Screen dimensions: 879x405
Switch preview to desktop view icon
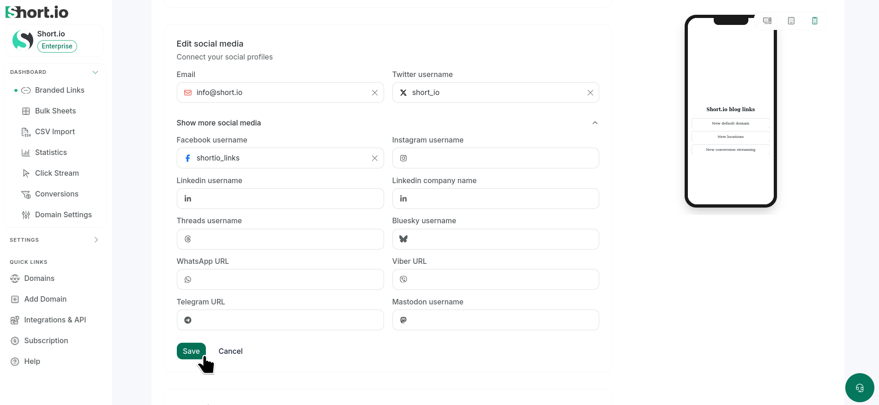(767, 21)
